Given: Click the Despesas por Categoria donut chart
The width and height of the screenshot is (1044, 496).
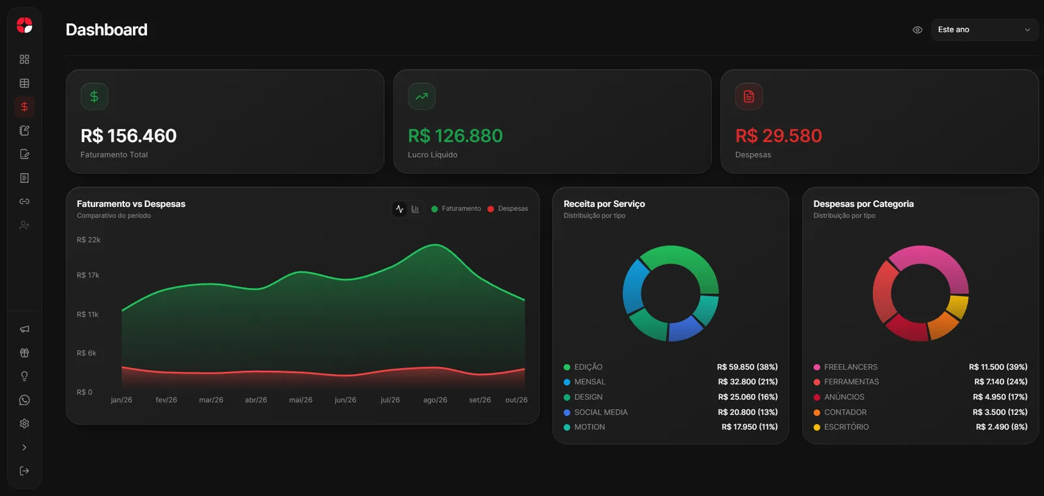Looking at the screenshot, I should pos(921,294).
